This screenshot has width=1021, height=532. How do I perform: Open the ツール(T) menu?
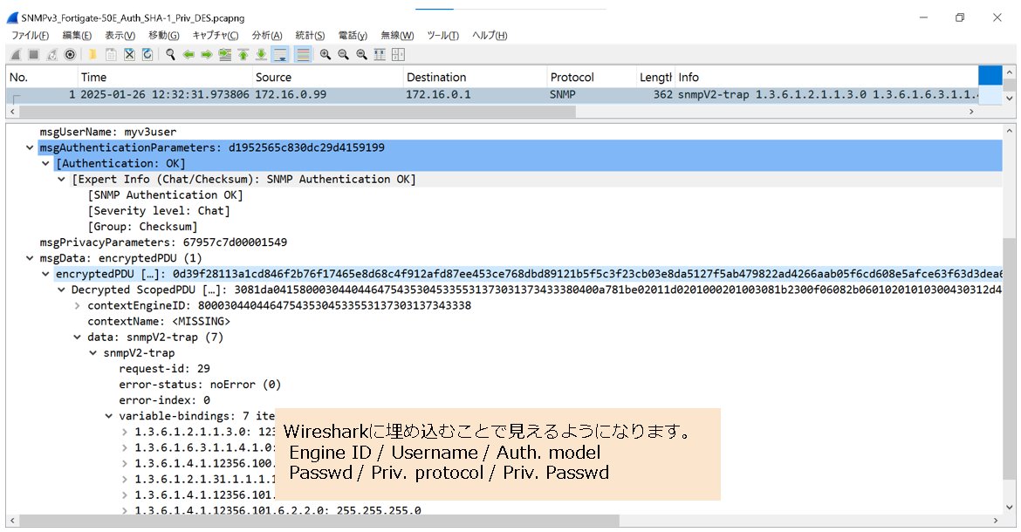pyautogui.click(x=442, y=36)
